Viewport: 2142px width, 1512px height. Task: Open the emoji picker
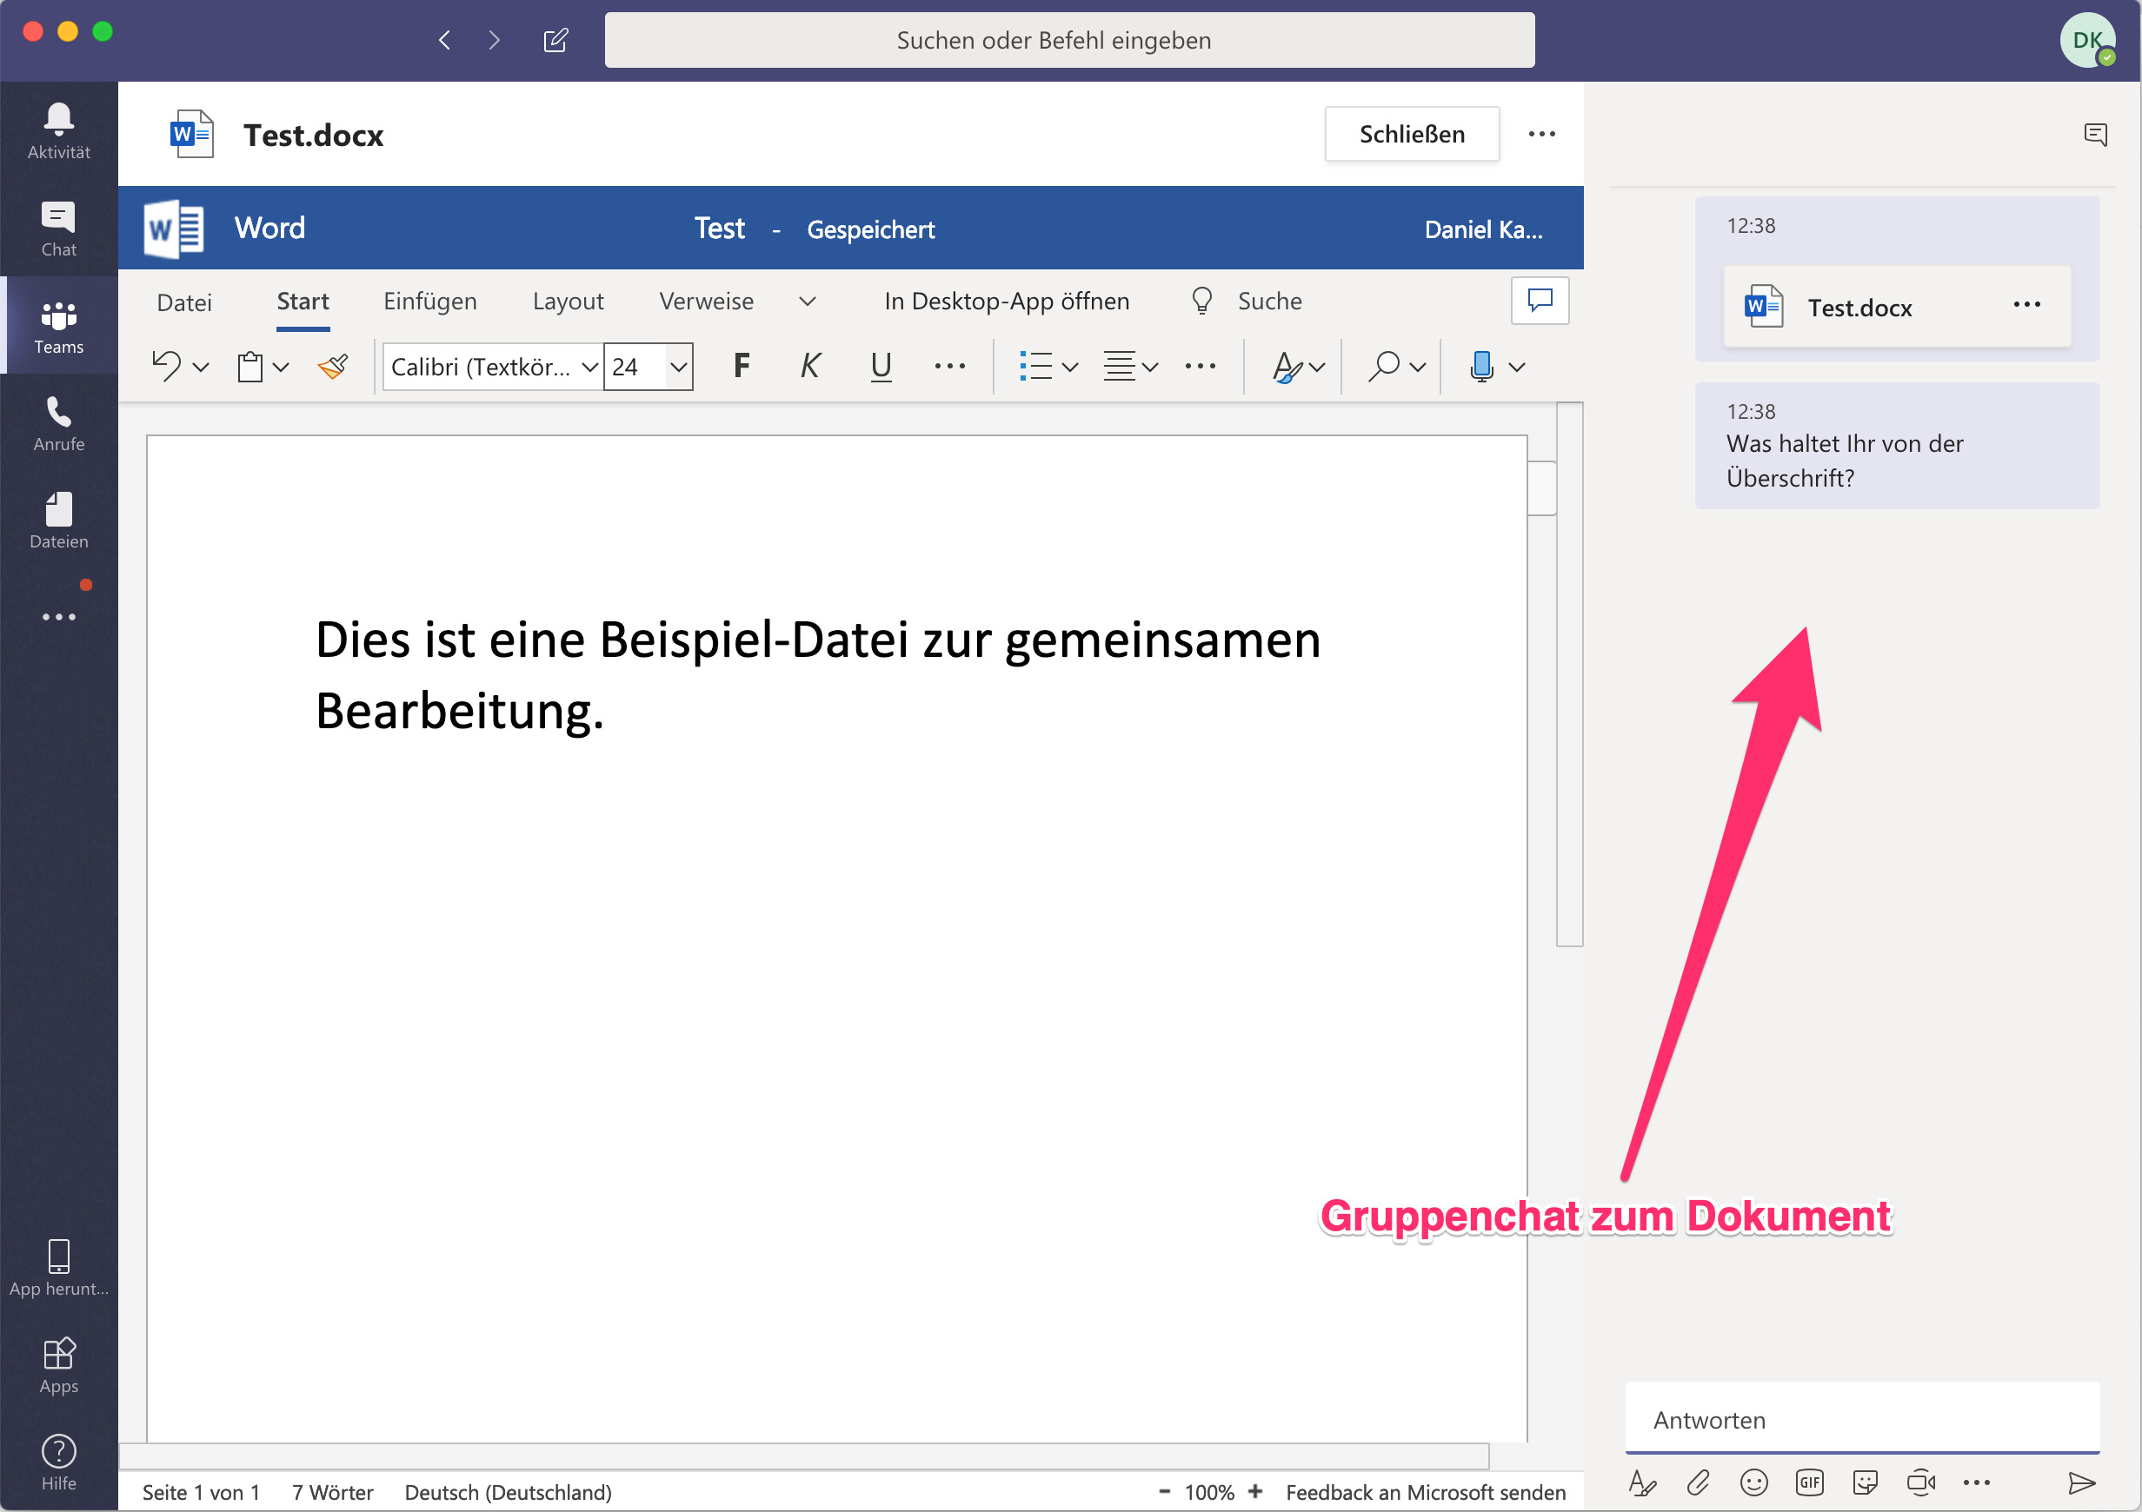[x=1754, y=1483]
